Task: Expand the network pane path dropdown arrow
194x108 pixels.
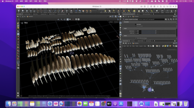Action: 172,43
